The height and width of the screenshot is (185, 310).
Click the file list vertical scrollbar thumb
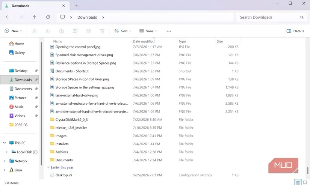308,171
